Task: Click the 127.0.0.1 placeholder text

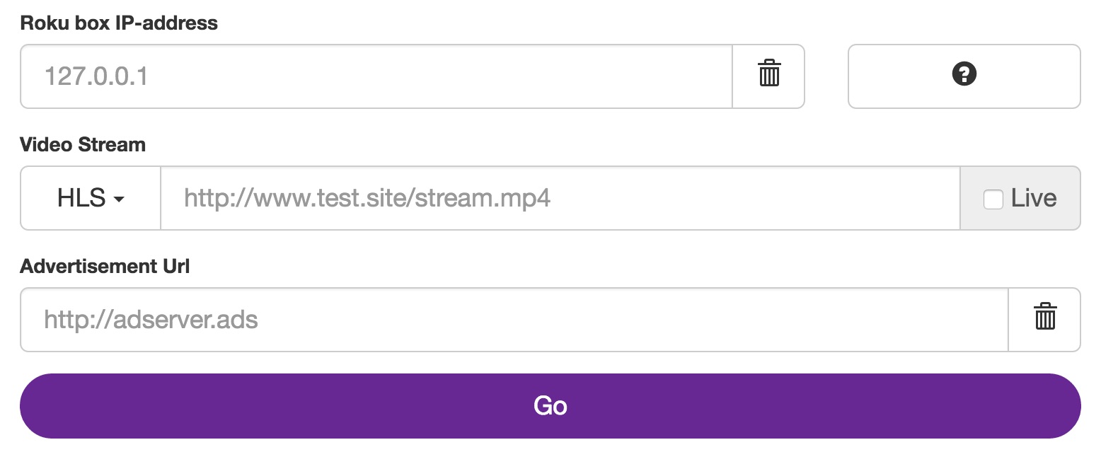Action: pos(96,76)
